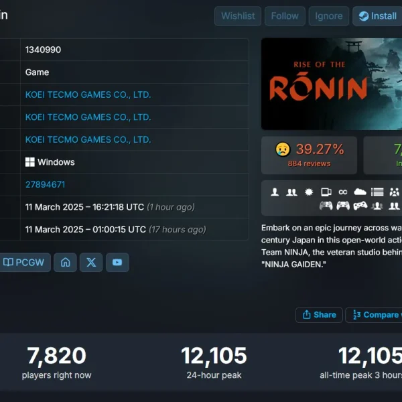Click '11 March 2025 – 01:00:15 UTC'

pos(86,229)
